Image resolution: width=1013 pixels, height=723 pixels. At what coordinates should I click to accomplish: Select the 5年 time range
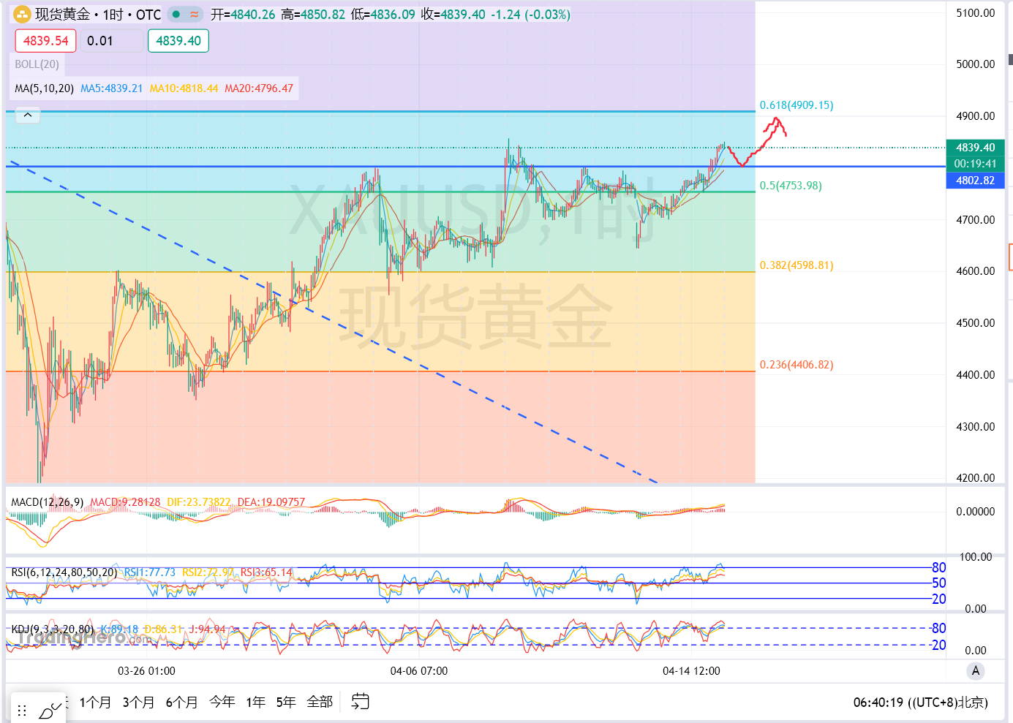(x=286, y=703)
